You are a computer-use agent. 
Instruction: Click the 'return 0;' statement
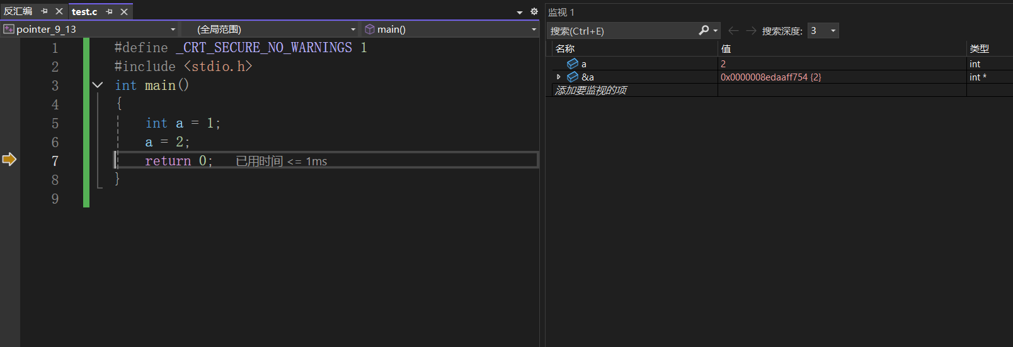click(x=179, y=161)
